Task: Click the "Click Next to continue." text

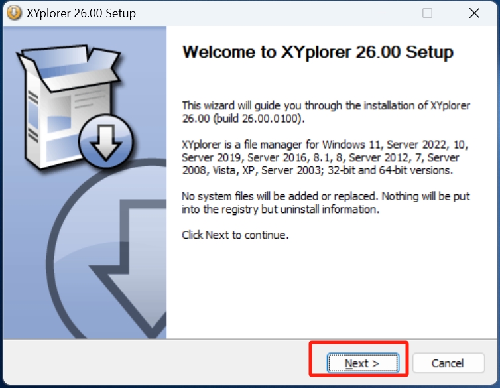Action: (x=235, y=235)
